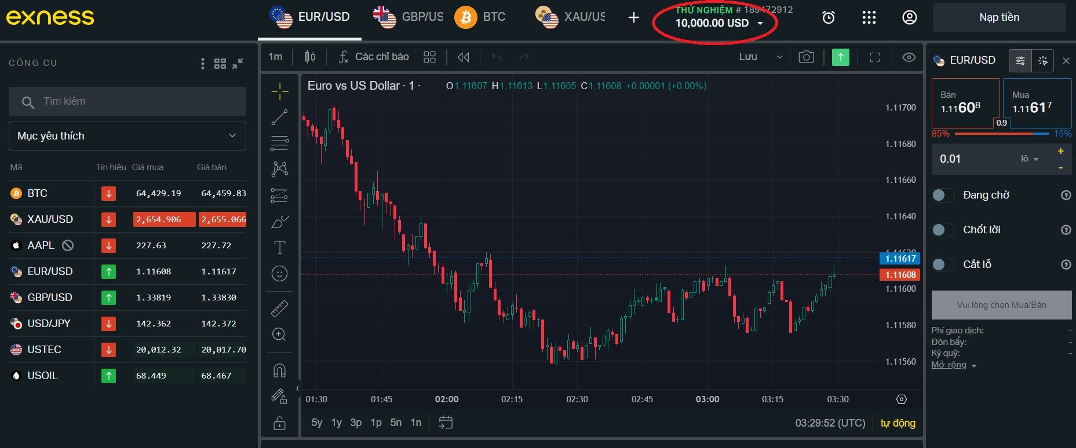Image resolution: width=1076 pixels, height=448 pixels.
Task: Open instruments panel three-dot menu
Action: click(x=202, y=64)
